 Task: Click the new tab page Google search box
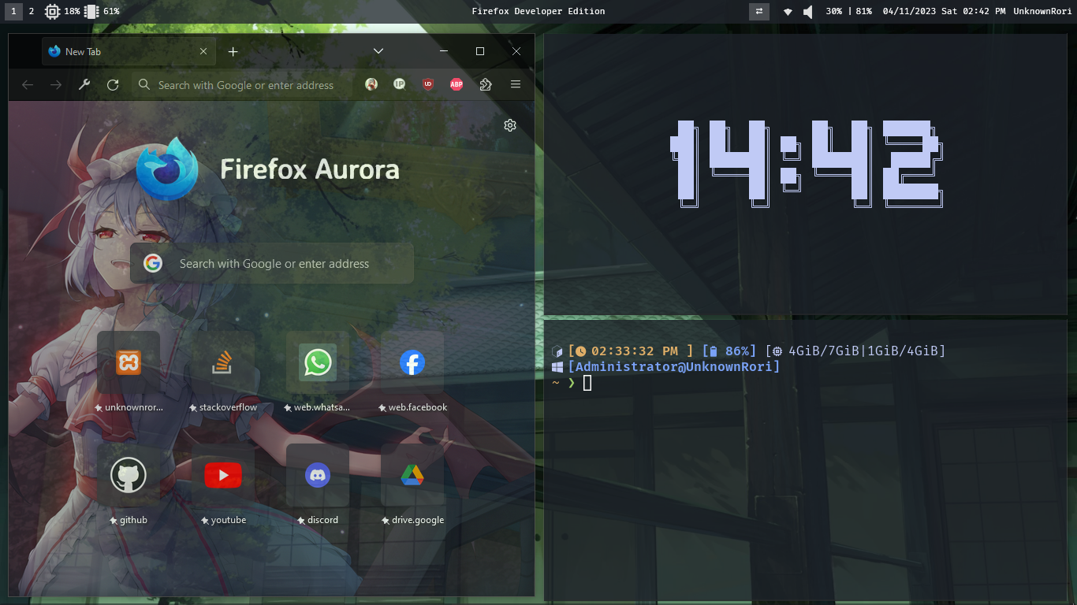[272, 263]
